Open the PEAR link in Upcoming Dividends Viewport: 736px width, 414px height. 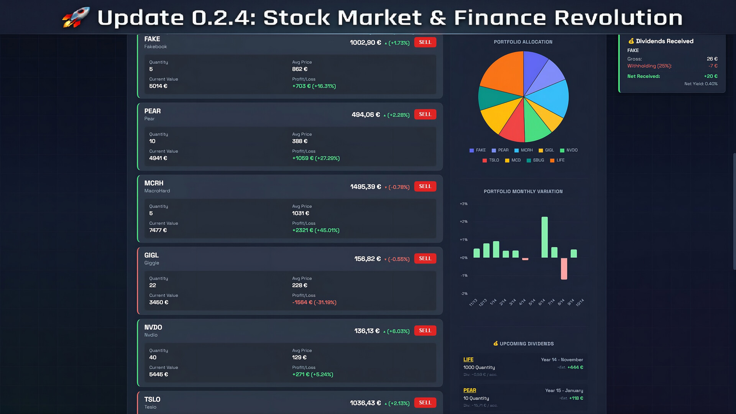(x=470, y=390)
